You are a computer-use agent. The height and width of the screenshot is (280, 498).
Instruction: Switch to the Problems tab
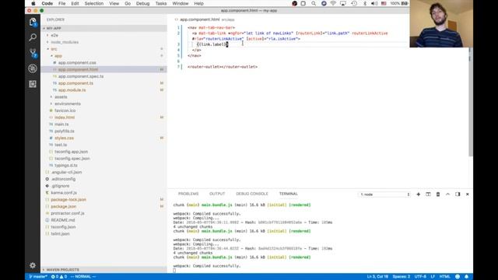tap(188, 194)
